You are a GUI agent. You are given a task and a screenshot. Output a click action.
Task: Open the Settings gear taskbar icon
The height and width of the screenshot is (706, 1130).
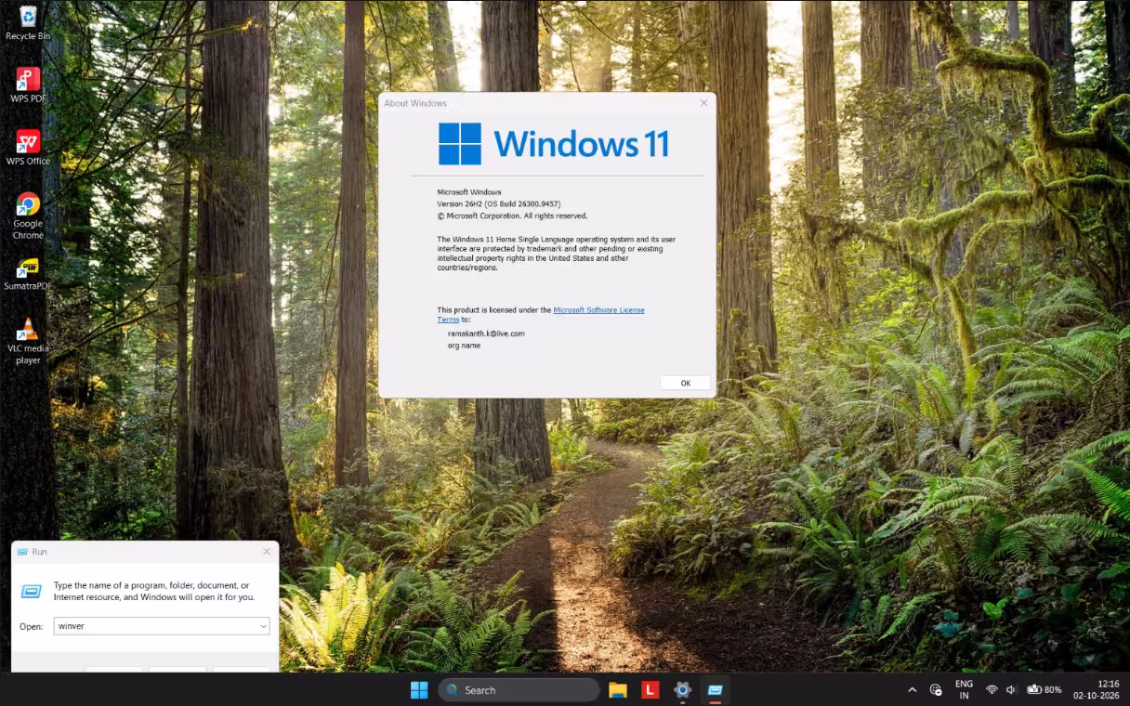(682, 690)
